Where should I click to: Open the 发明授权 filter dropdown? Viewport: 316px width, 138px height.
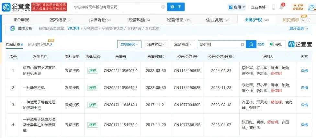pyautogui.click(x=129, y=44)
